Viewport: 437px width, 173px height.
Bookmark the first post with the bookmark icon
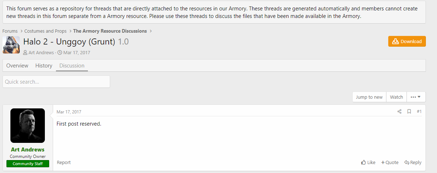point(409,112)
